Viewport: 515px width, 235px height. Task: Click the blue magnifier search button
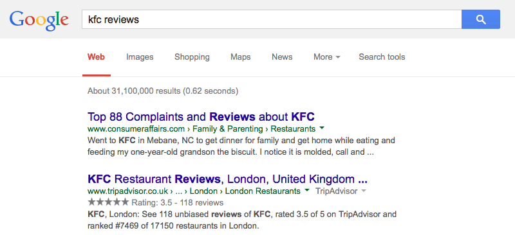480,19
